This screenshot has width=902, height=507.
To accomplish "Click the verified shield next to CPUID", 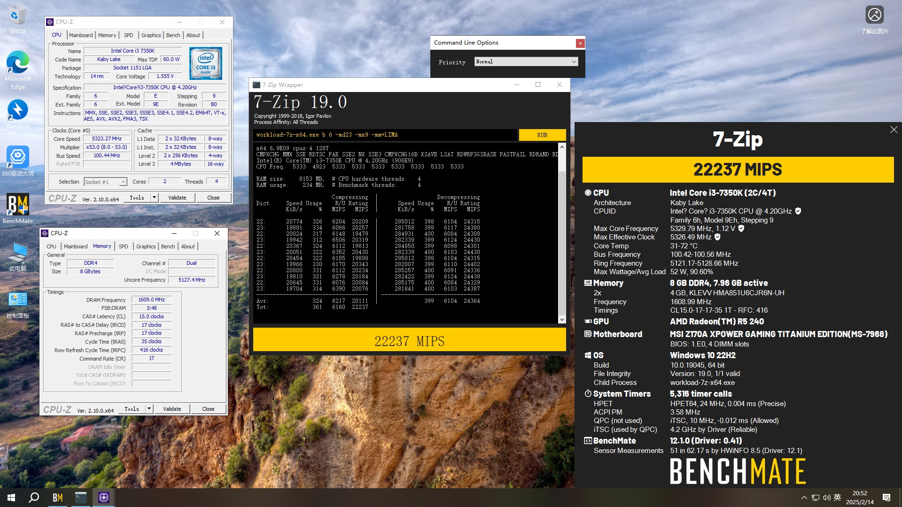I will click(x=798, y=211).
